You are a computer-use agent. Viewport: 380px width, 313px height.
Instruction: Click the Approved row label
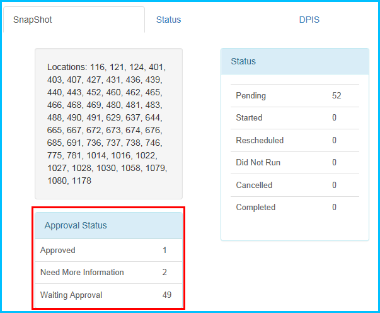click(x=57, y=251)
